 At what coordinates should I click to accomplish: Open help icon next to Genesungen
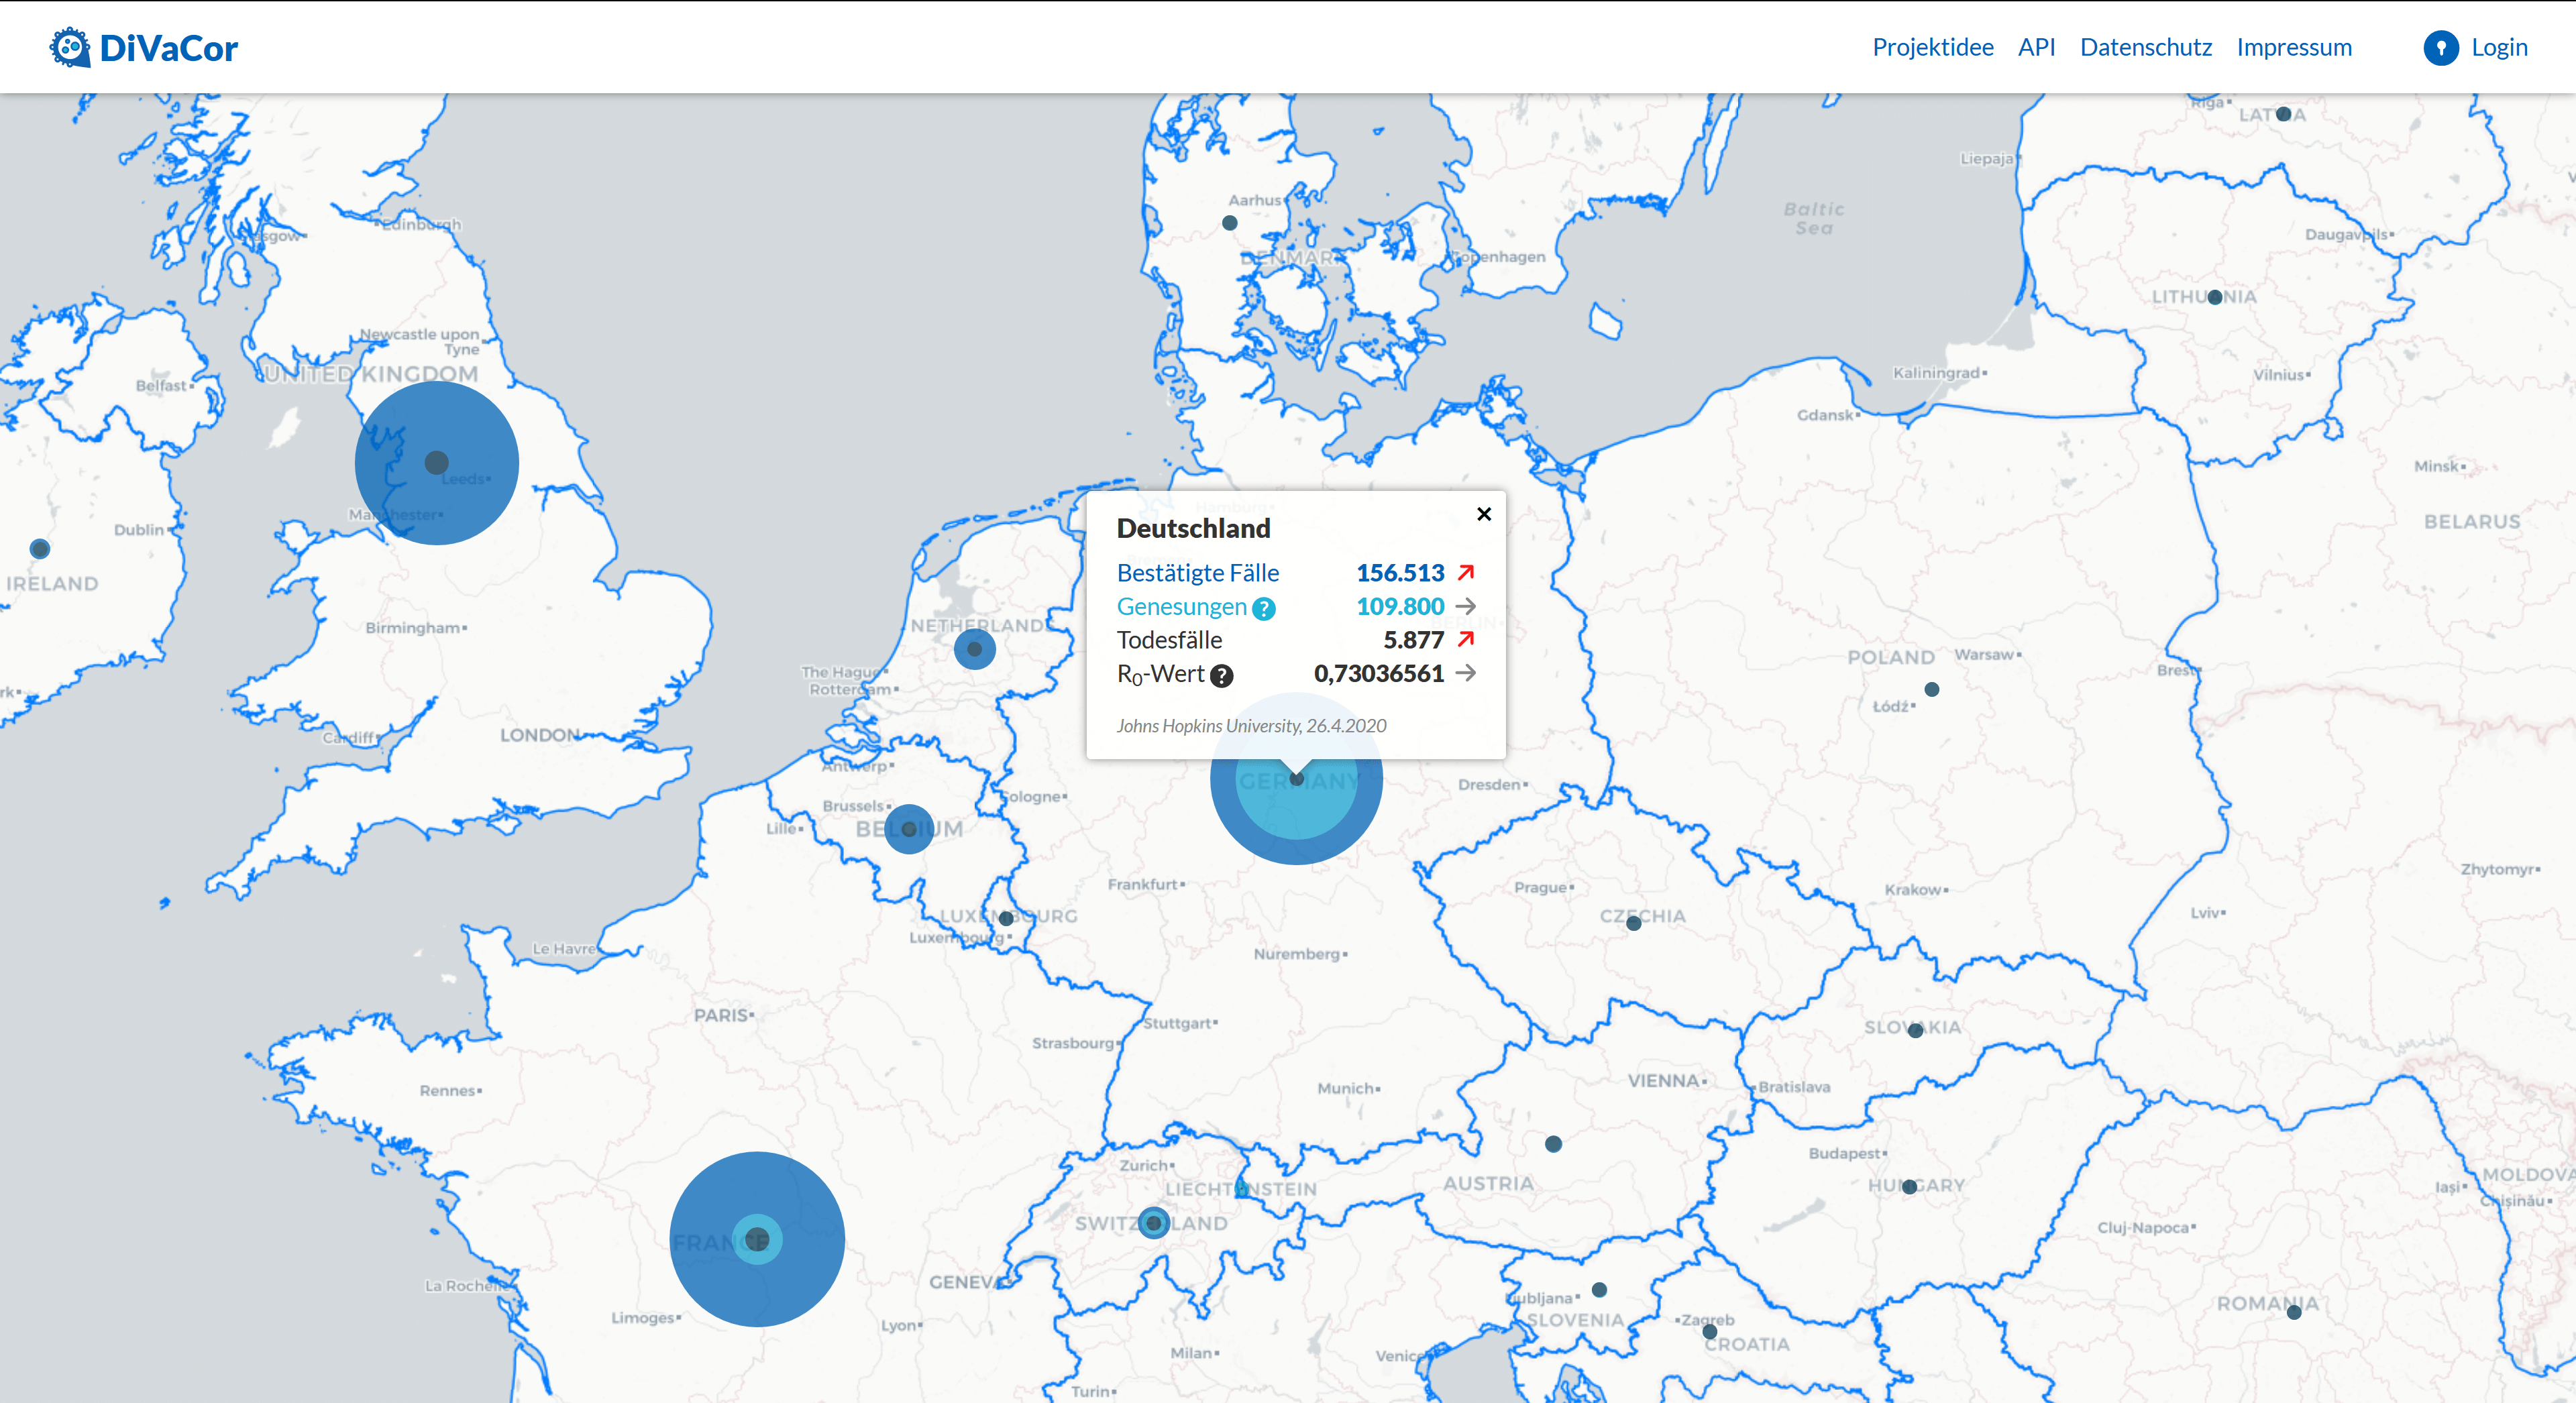(x=1264, y=608)
